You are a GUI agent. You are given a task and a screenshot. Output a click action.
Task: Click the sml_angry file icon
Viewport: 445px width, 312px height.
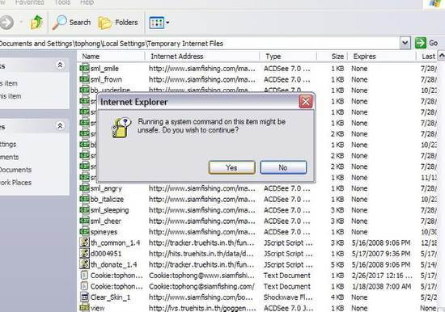pyautogui.click(x=84, y=188)
